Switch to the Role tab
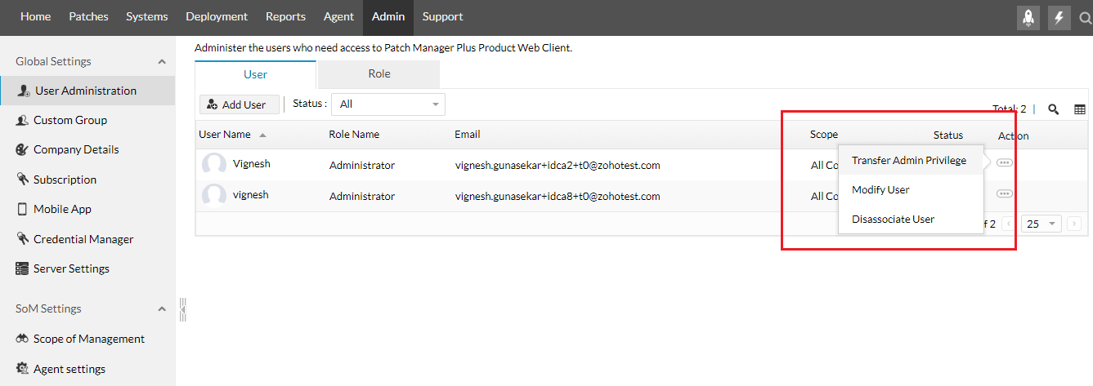The image size is (1093, 386). pyautogui.click(x=379, y=74)
